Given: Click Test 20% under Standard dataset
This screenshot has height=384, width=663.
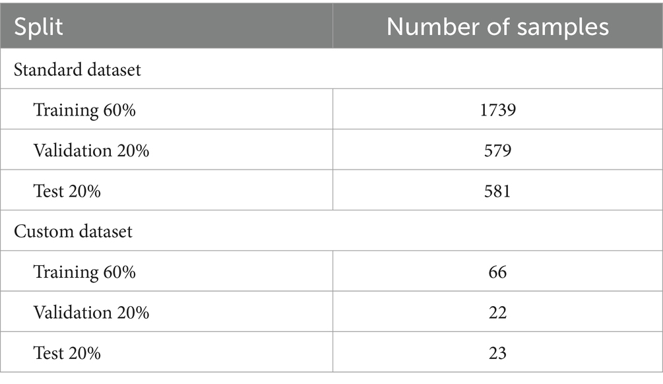Looking at the screenshot, I should (67, 191).
